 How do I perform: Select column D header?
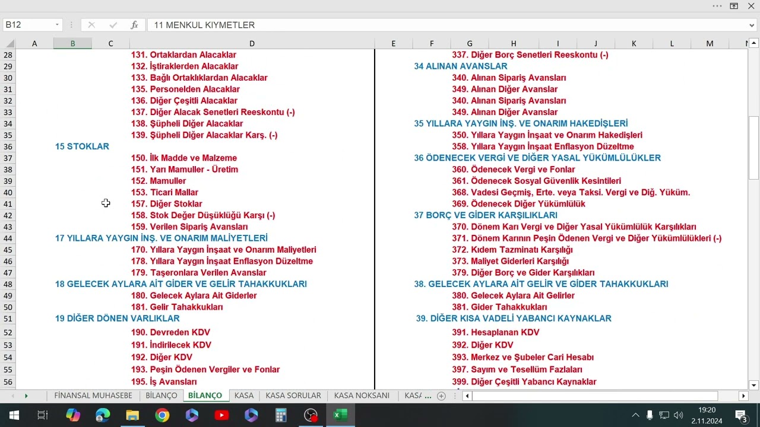pyautogui.click(x=252, y=43)
